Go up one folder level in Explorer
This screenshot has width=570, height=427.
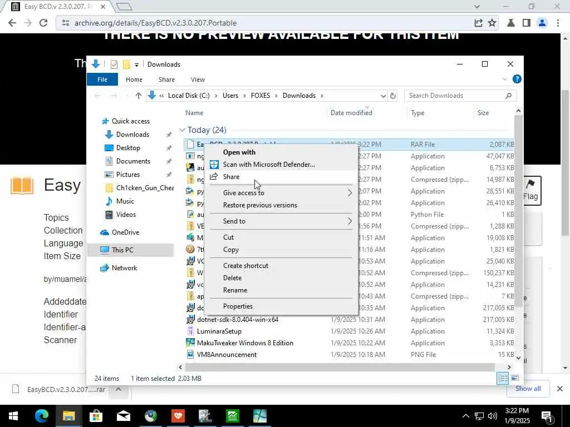tap(138, 96)
